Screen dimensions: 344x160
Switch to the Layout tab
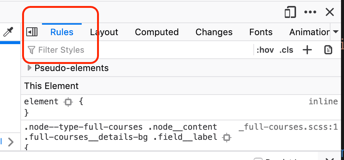[x=104, y=32]
